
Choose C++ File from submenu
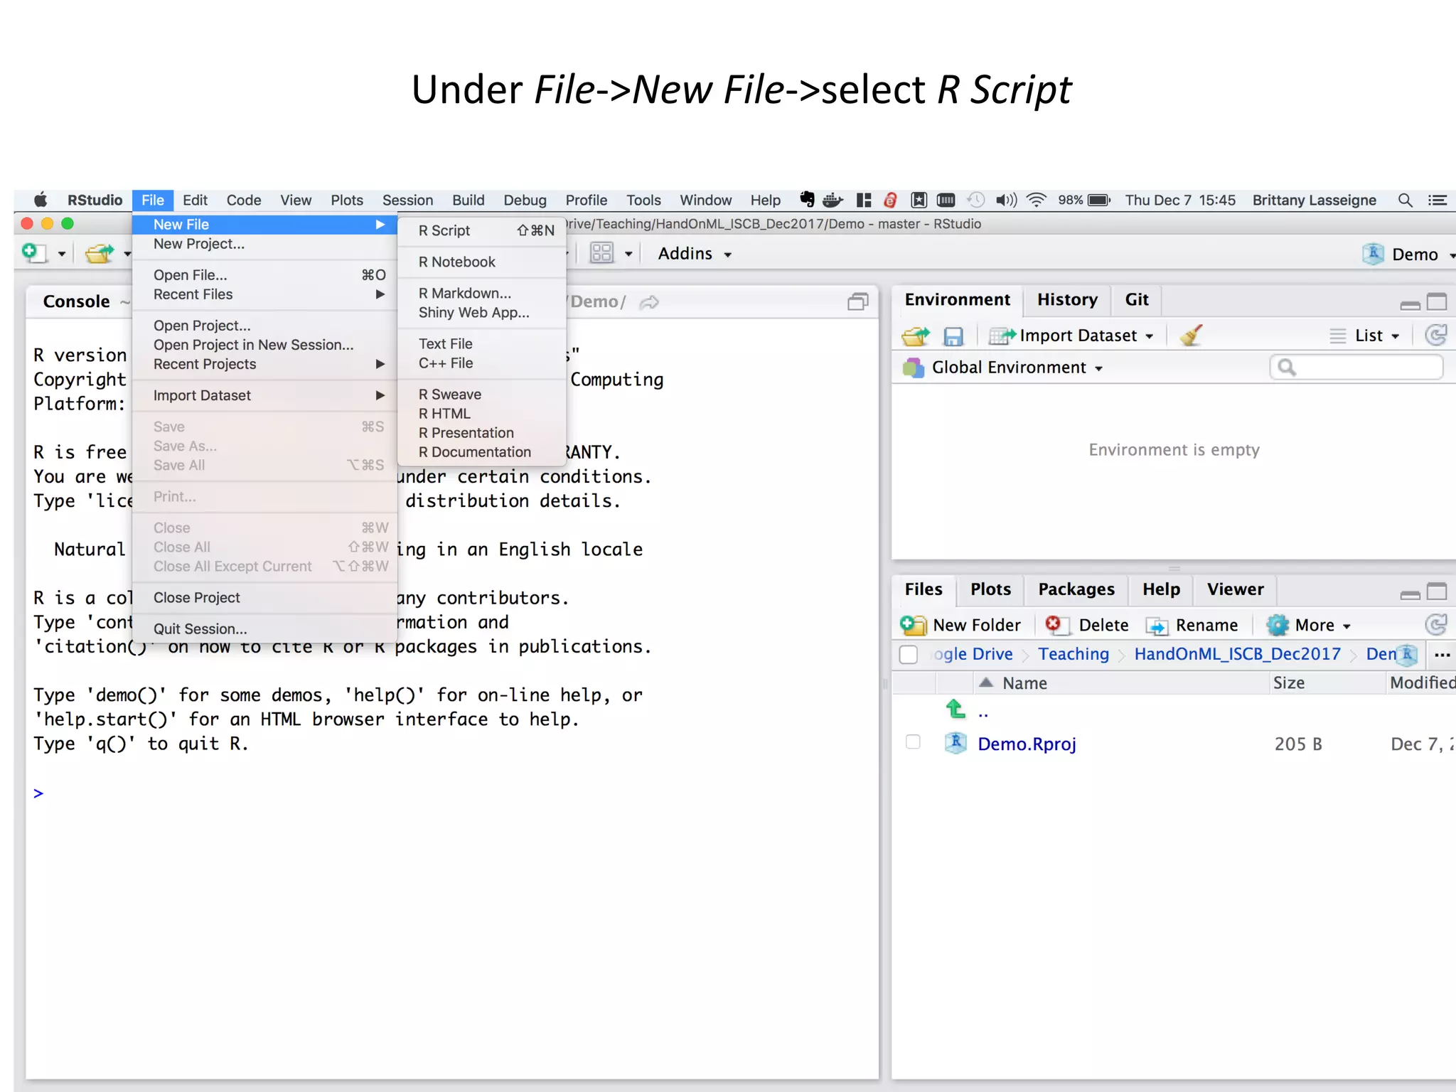click(x=482, y=363)
